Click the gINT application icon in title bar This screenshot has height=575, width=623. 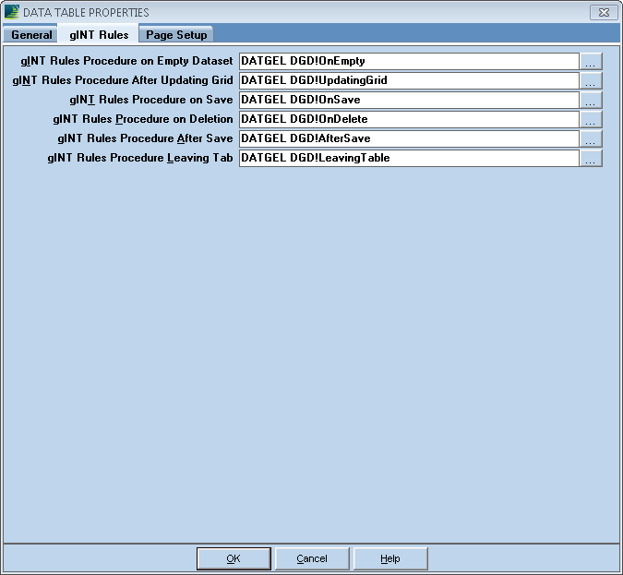(x=12, y=12)
